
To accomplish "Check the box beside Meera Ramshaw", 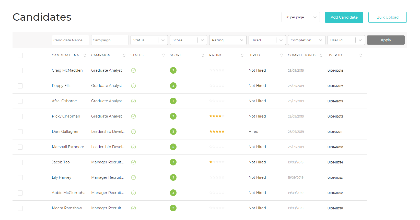I will [x=20, y=208].
